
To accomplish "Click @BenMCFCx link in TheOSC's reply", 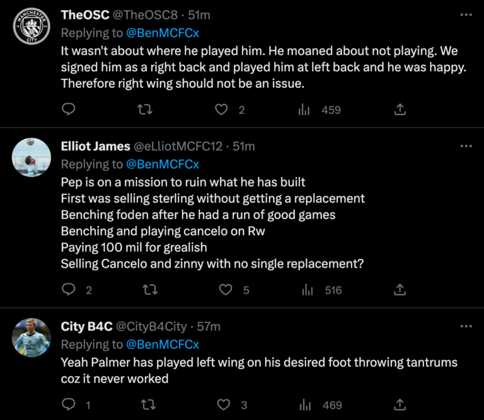I will 163,32.
